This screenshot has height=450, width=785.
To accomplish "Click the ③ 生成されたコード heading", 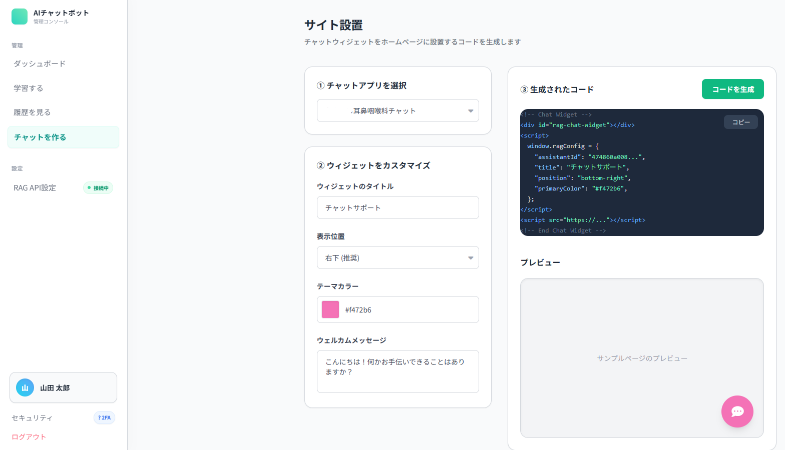I will [557, 89].
